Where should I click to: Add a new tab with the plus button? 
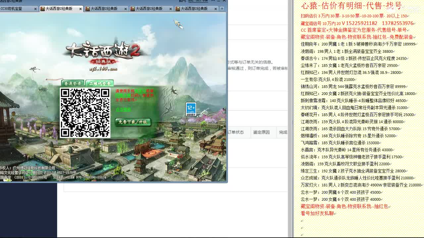222,9
